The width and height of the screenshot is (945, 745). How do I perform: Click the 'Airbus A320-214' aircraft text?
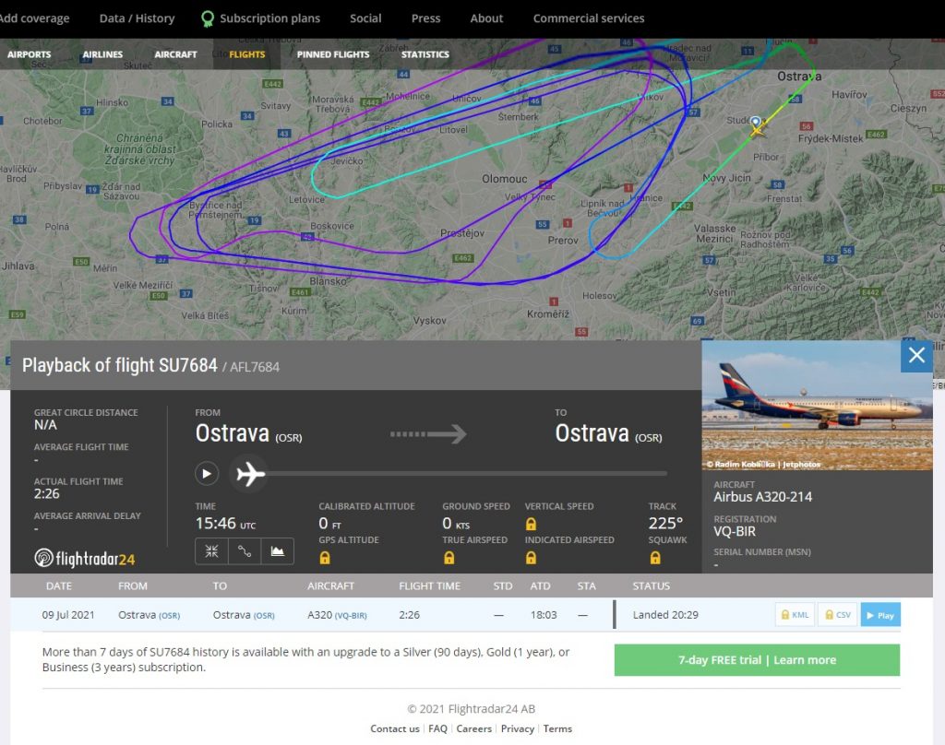(x=763, y=497)
